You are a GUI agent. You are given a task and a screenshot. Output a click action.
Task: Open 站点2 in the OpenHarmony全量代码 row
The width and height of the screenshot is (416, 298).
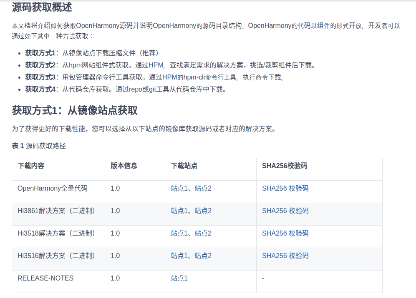(x=203, y=188)
